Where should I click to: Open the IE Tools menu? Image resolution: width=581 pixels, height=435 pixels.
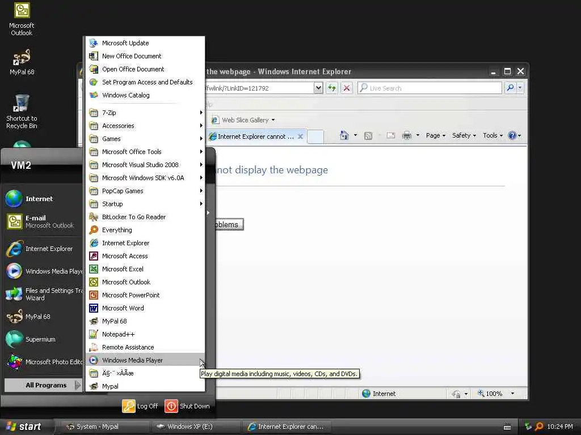pyautogui.click(x=493, y=135)
